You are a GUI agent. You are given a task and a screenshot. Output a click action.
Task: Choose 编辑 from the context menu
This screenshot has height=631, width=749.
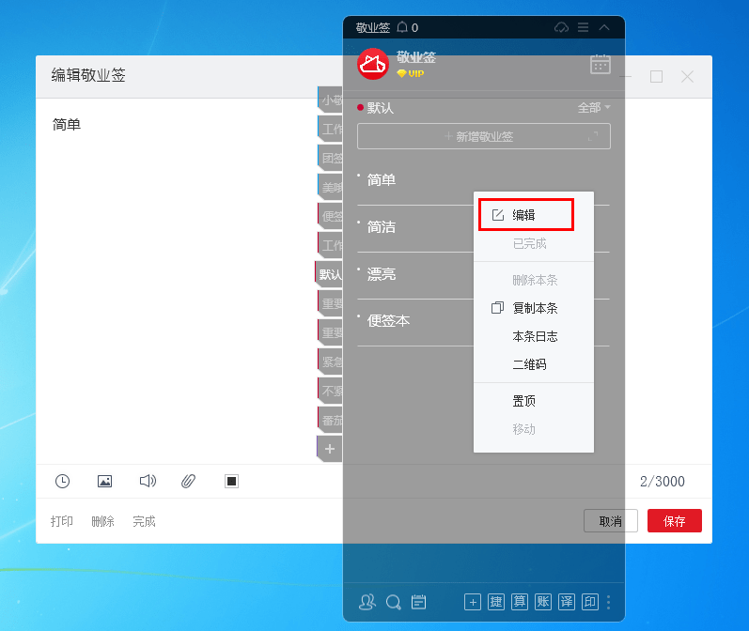click(526, 215)
